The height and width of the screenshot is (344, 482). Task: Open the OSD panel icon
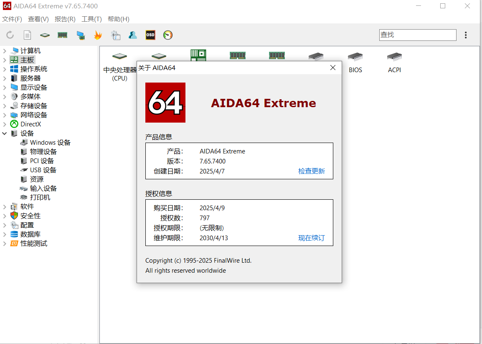coord(150,35)
